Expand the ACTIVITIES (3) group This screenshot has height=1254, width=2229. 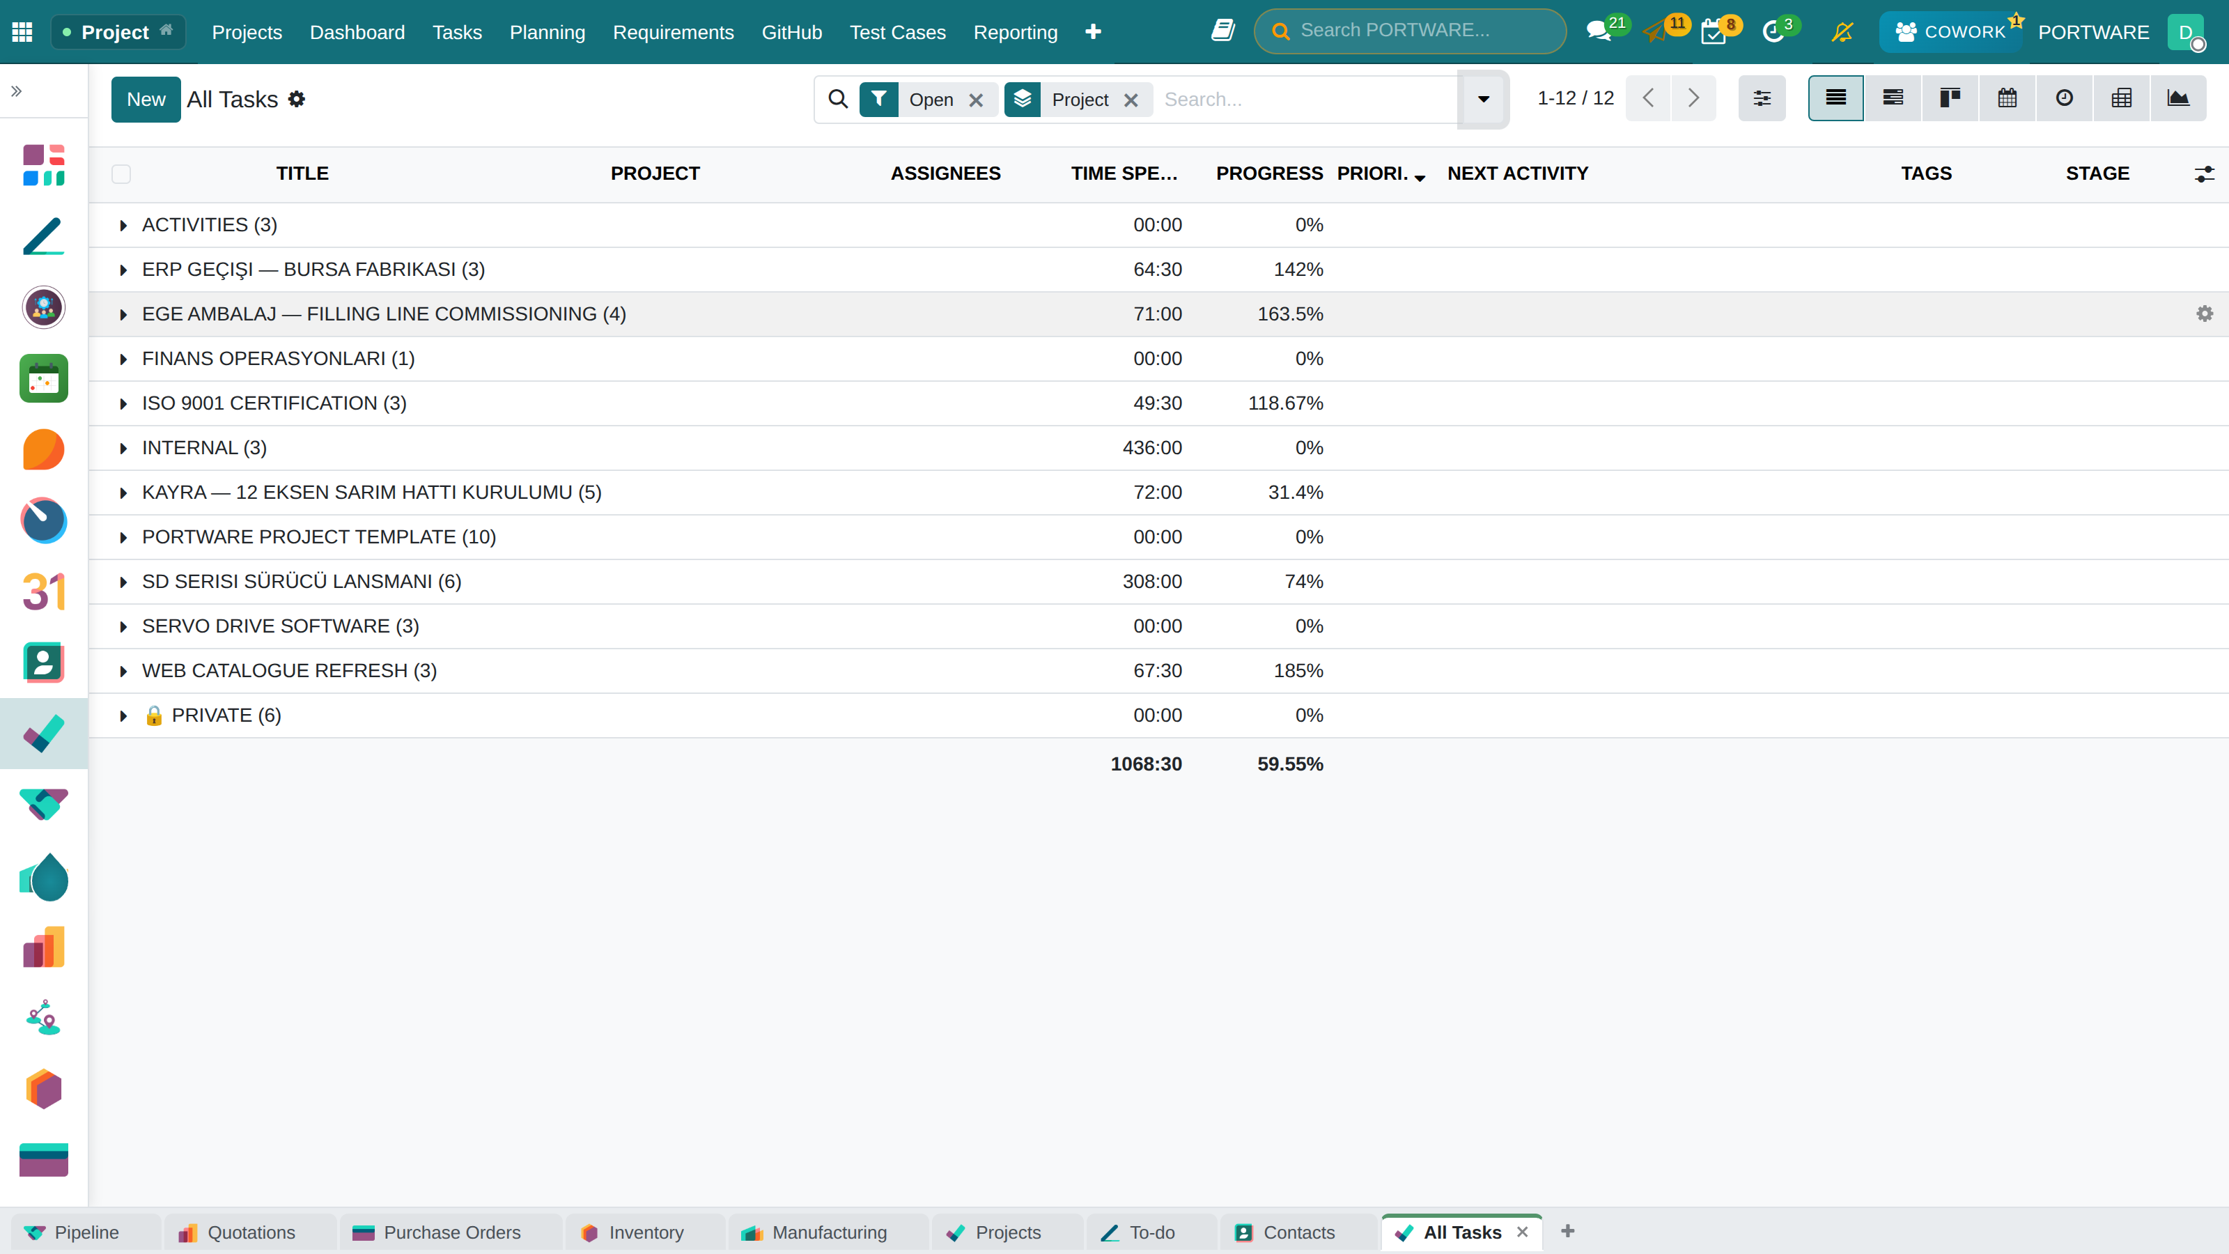pos(123,225)
